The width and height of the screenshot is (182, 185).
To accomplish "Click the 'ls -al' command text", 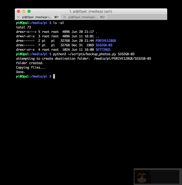I will [59, 23].
